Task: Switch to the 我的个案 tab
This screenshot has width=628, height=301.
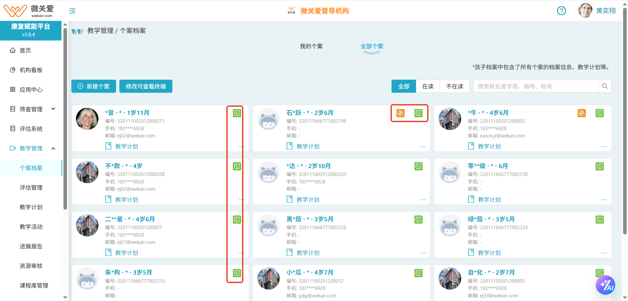Action: (x=311, y=46)
